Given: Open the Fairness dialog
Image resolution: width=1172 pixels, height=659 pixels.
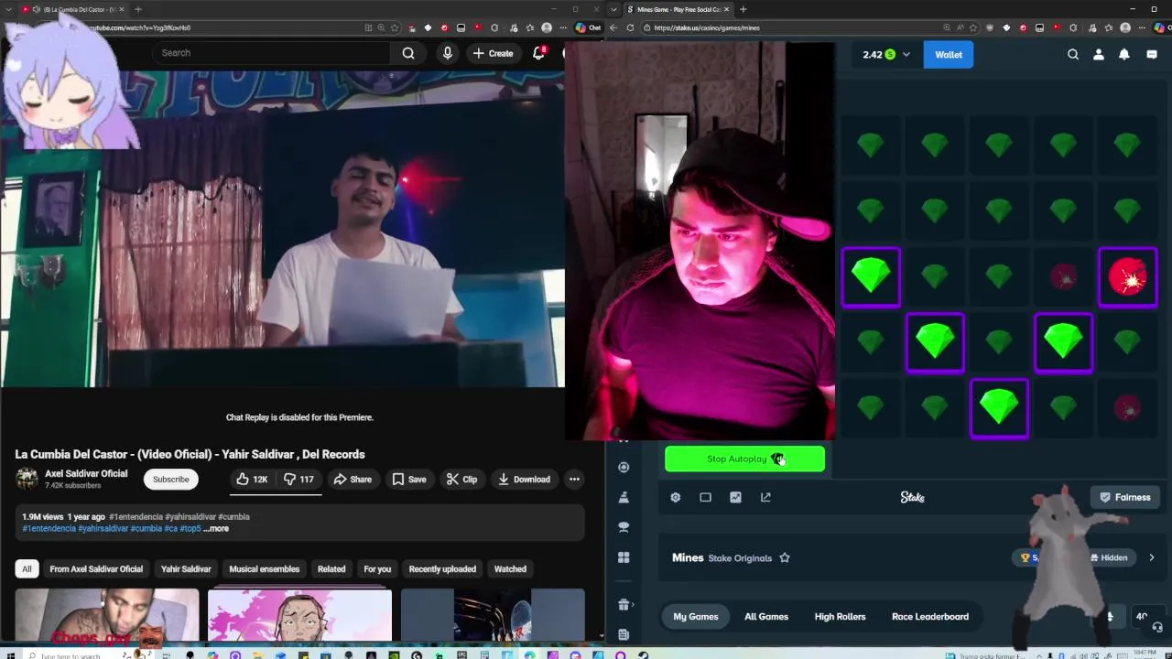Looking at the screenshot, I should [x=1125, y=497].
